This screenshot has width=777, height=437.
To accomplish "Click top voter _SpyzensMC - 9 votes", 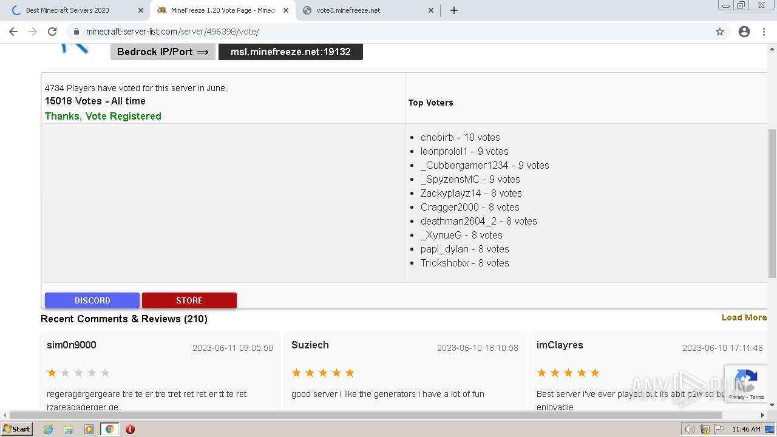I will pyautogui.click(x=470, y=179).
